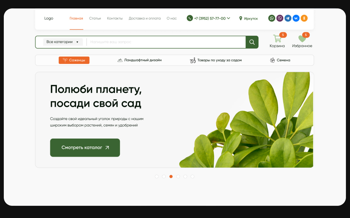Screen dimensions: 350x218
Task: Click the magnifier search button
Action: point(252,42)
